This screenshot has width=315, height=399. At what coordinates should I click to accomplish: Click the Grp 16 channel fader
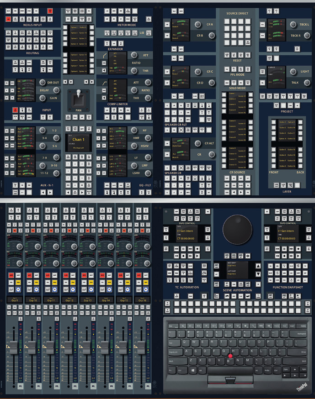(x=141, y=347)
